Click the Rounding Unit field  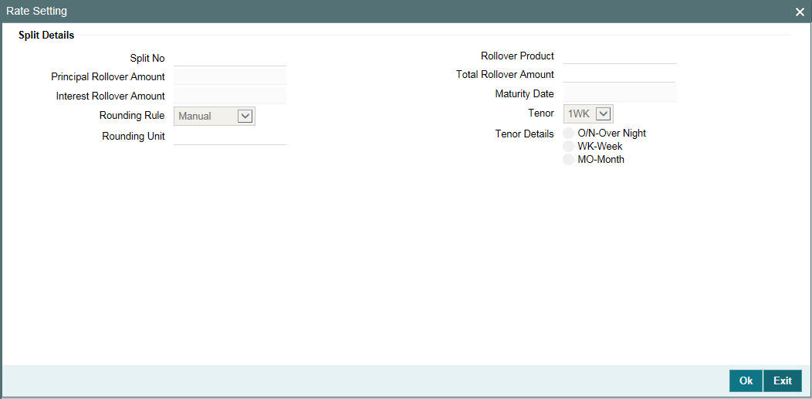[230, 137]
